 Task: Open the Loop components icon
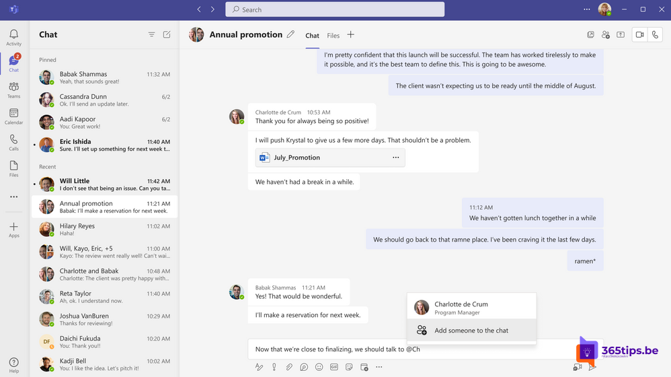(304, 367)
